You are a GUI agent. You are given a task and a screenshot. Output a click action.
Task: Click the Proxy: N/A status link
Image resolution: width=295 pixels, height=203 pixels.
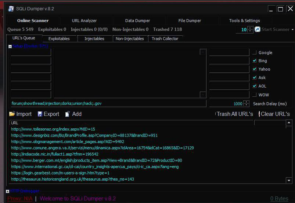pyautogui.click(x=20, y=199)
